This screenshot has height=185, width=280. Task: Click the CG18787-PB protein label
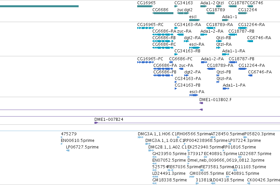pos(242,59)
